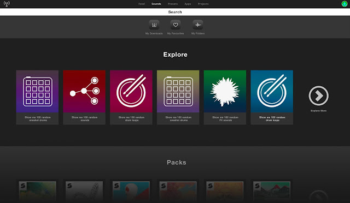Click the Explore More arrow circle

pos(318,96)
